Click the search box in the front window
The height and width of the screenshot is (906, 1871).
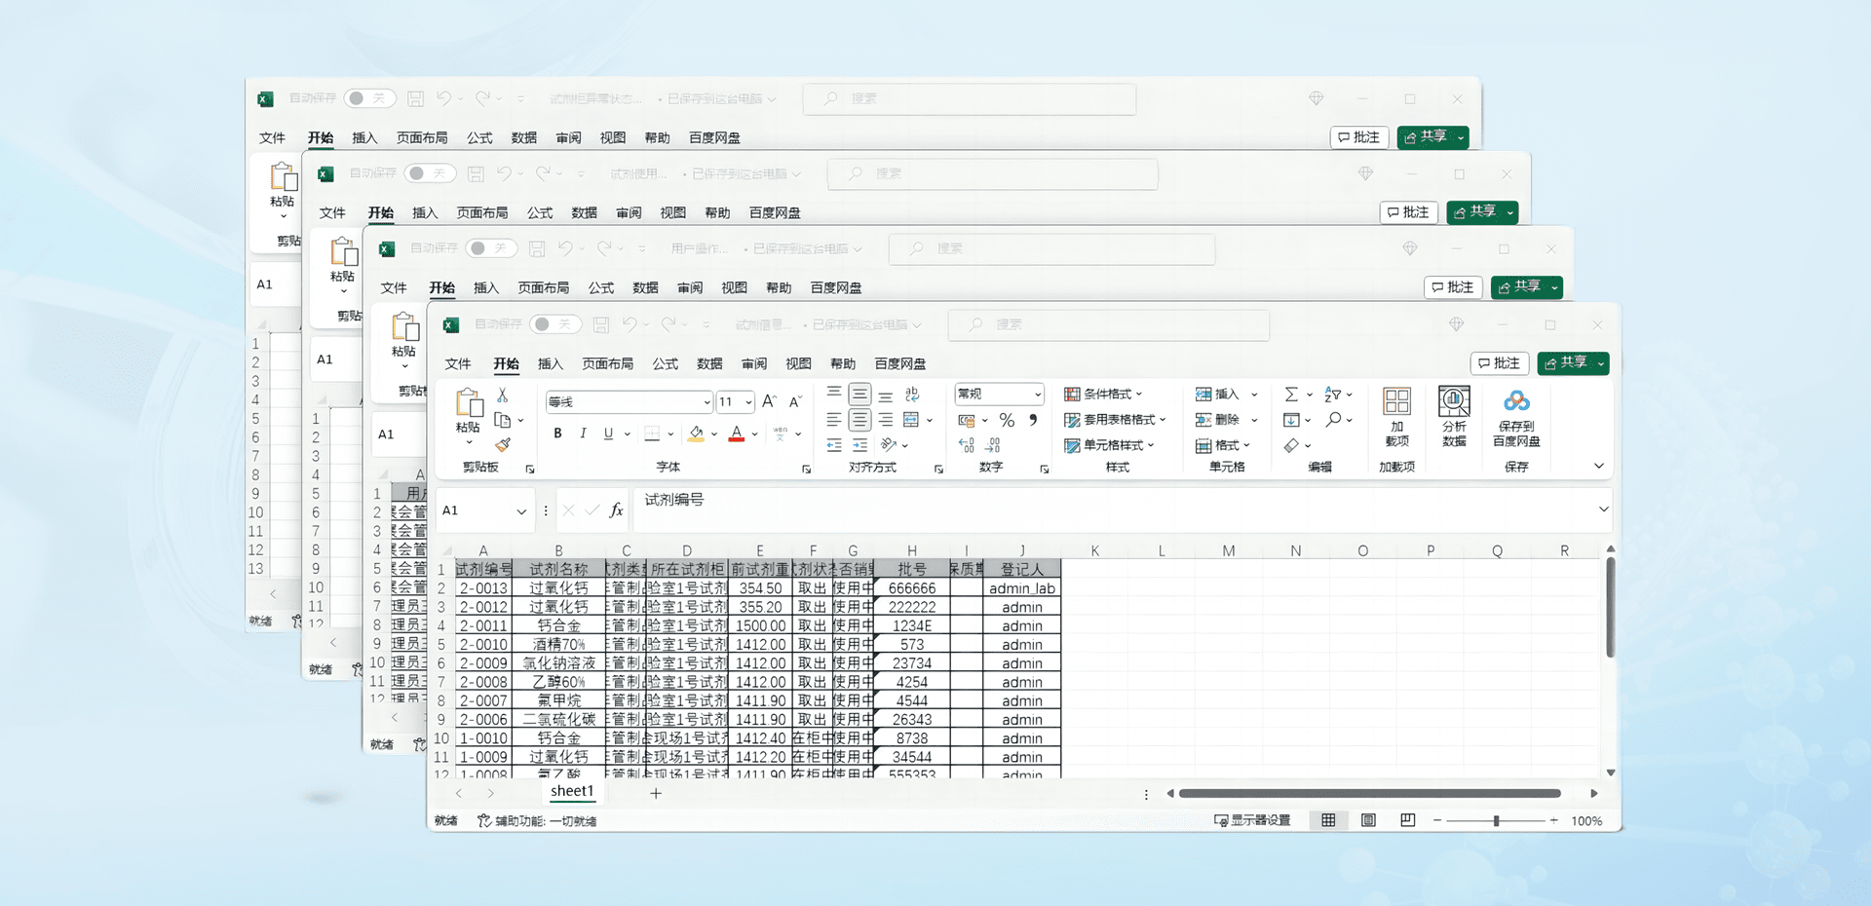(x=1108, y=324)
